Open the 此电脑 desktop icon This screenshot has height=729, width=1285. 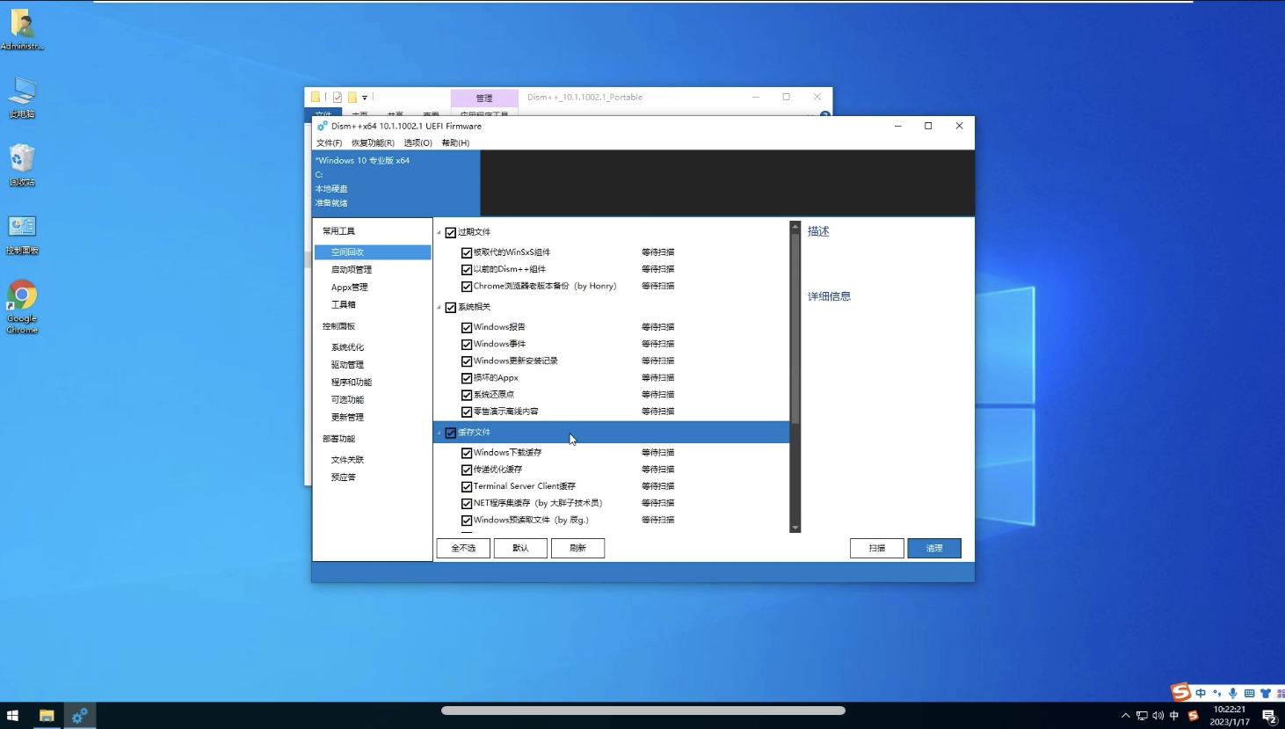(x=22, y=97)
